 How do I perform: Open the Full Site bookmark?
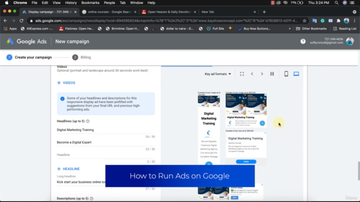(x=215, y=29)
